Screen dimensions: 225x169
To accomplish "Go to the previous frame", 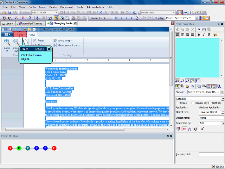I will tap(122, 18).
